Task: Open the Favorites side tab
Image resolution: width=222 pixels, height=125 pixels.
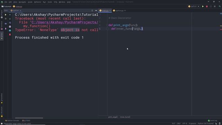Action: click(2, 98)
